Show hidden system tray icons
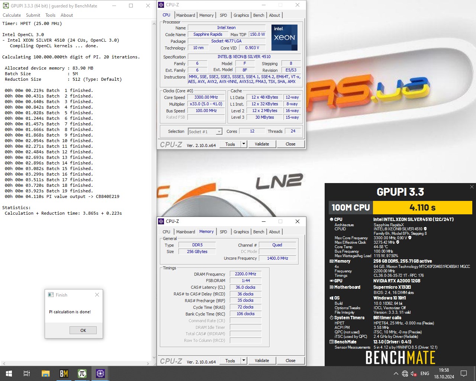476x381 pixels. click(396, 374)
